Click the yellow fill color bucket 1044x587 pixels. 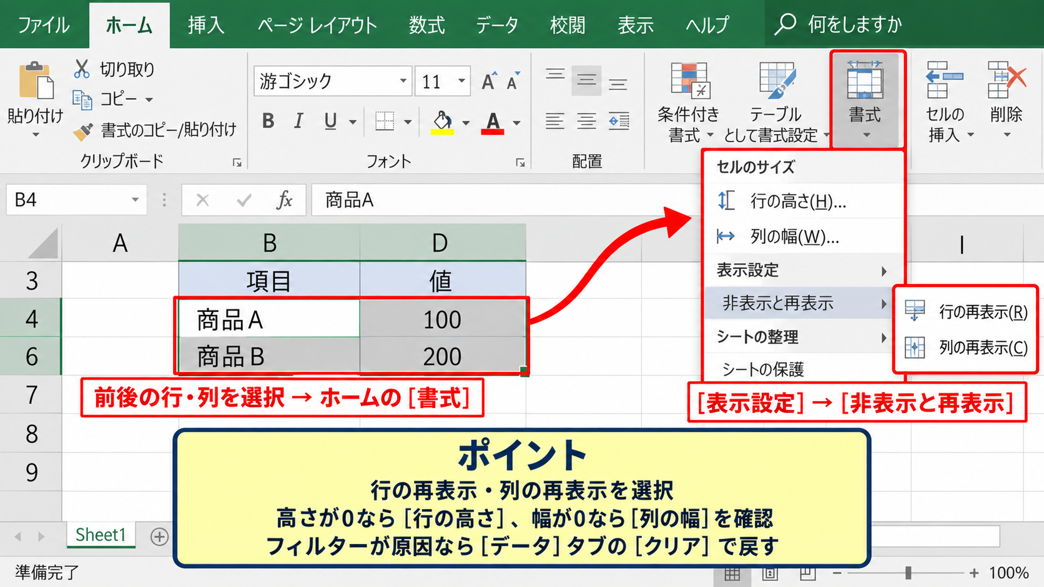click(443, 122)
